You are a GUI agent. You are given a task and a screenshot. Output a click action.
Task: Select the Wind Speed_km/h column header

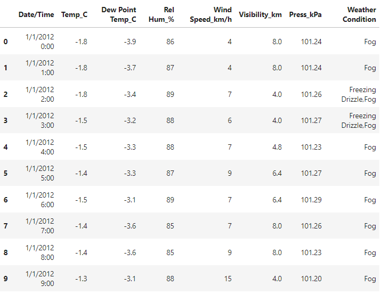(x=210, y=14)
